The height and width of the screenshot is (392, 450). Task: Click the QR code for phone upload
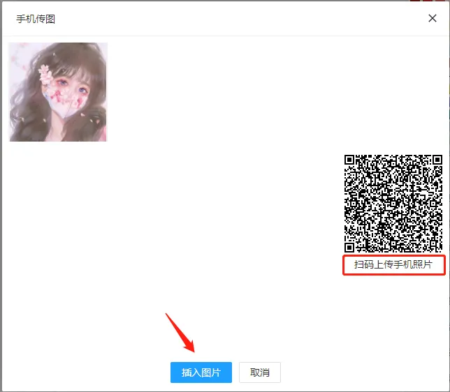coord(393,204)
